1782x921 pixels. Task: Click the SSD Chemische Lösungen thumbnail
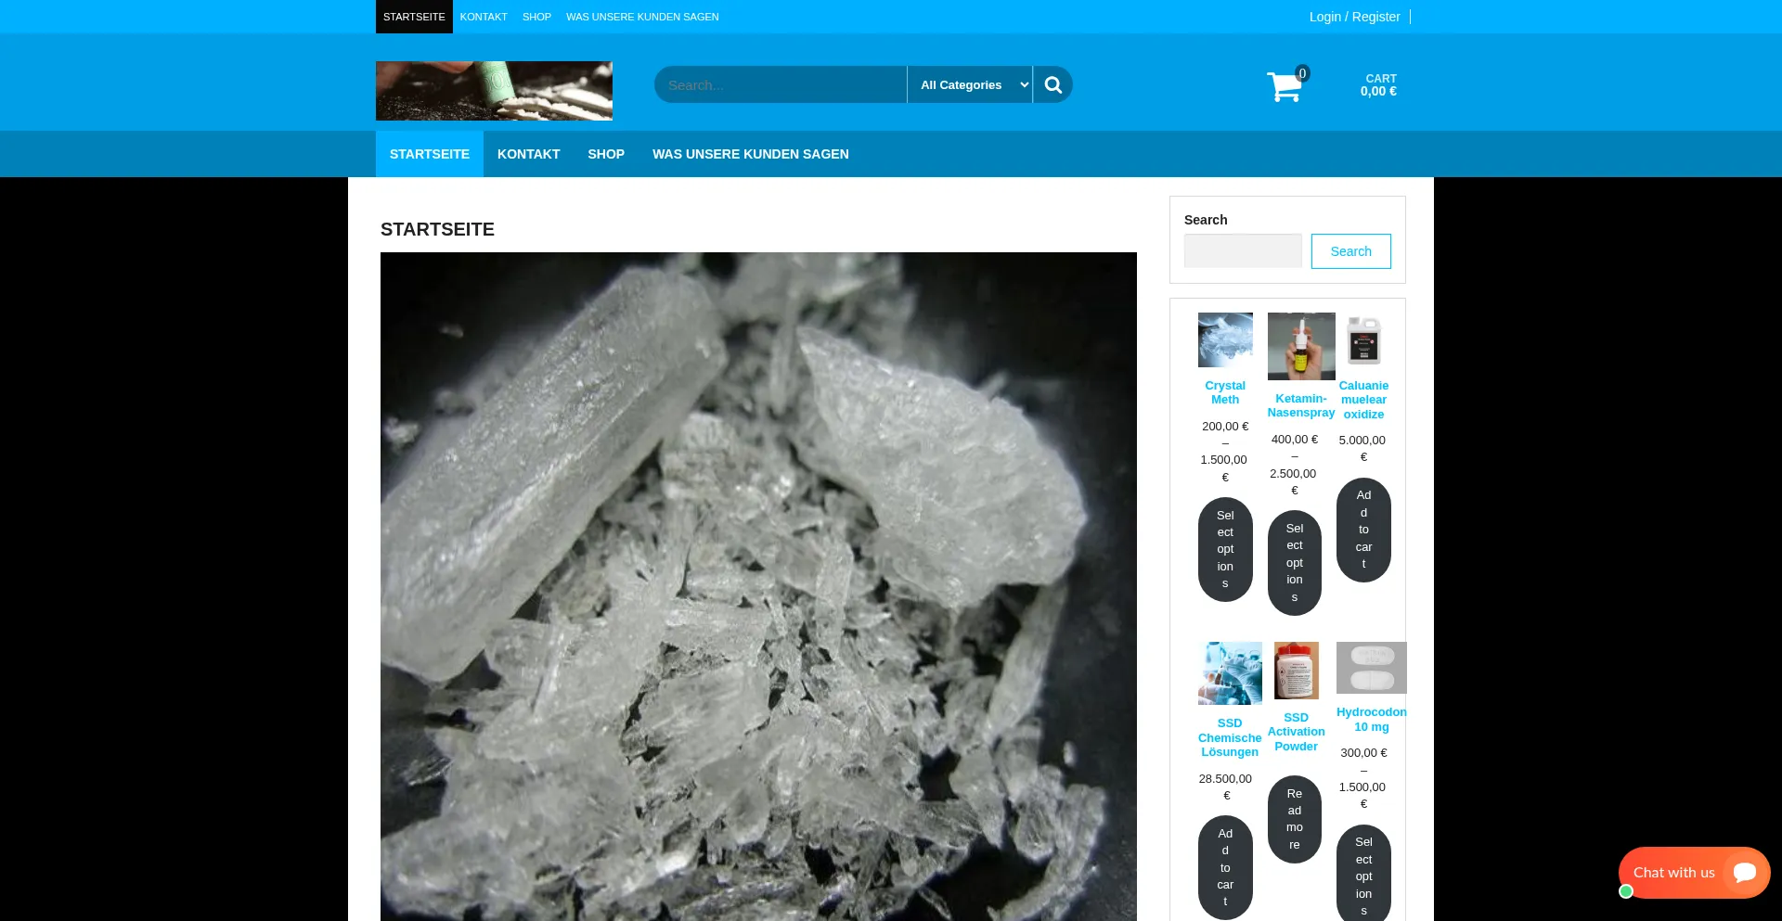[x=1229, y=673]
